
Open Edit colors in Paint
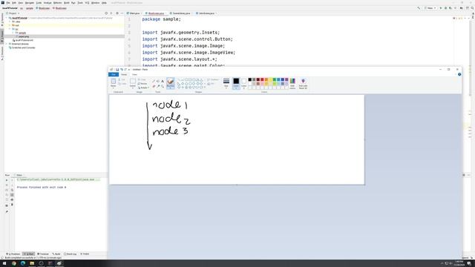[292, 83]
